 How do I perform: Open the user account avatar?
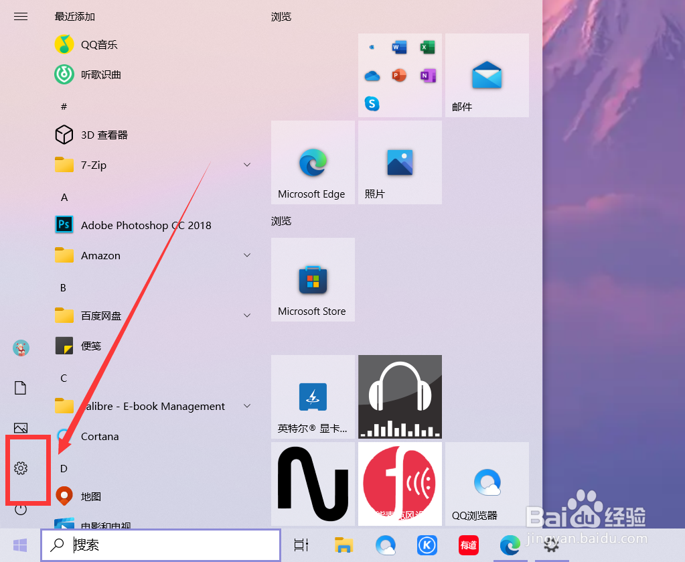click(21, 348)
